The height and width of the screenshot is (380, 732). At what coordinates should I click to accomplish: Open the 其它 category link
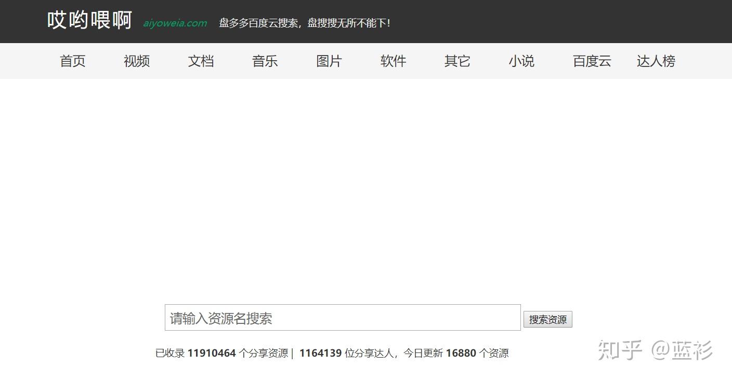click(x=457, y=61)
